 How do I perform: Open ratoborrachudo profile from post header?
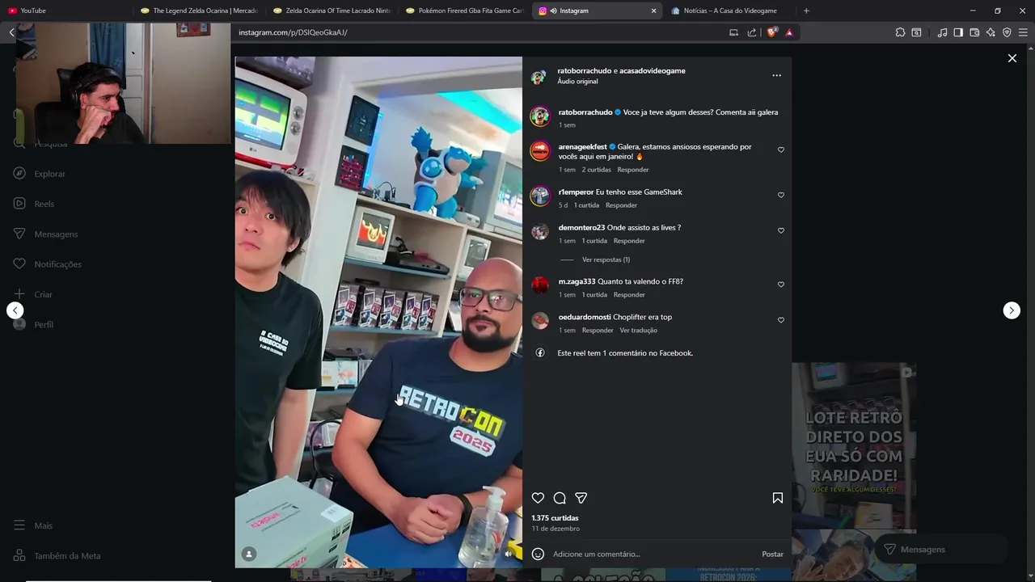(x=584, y=70)
